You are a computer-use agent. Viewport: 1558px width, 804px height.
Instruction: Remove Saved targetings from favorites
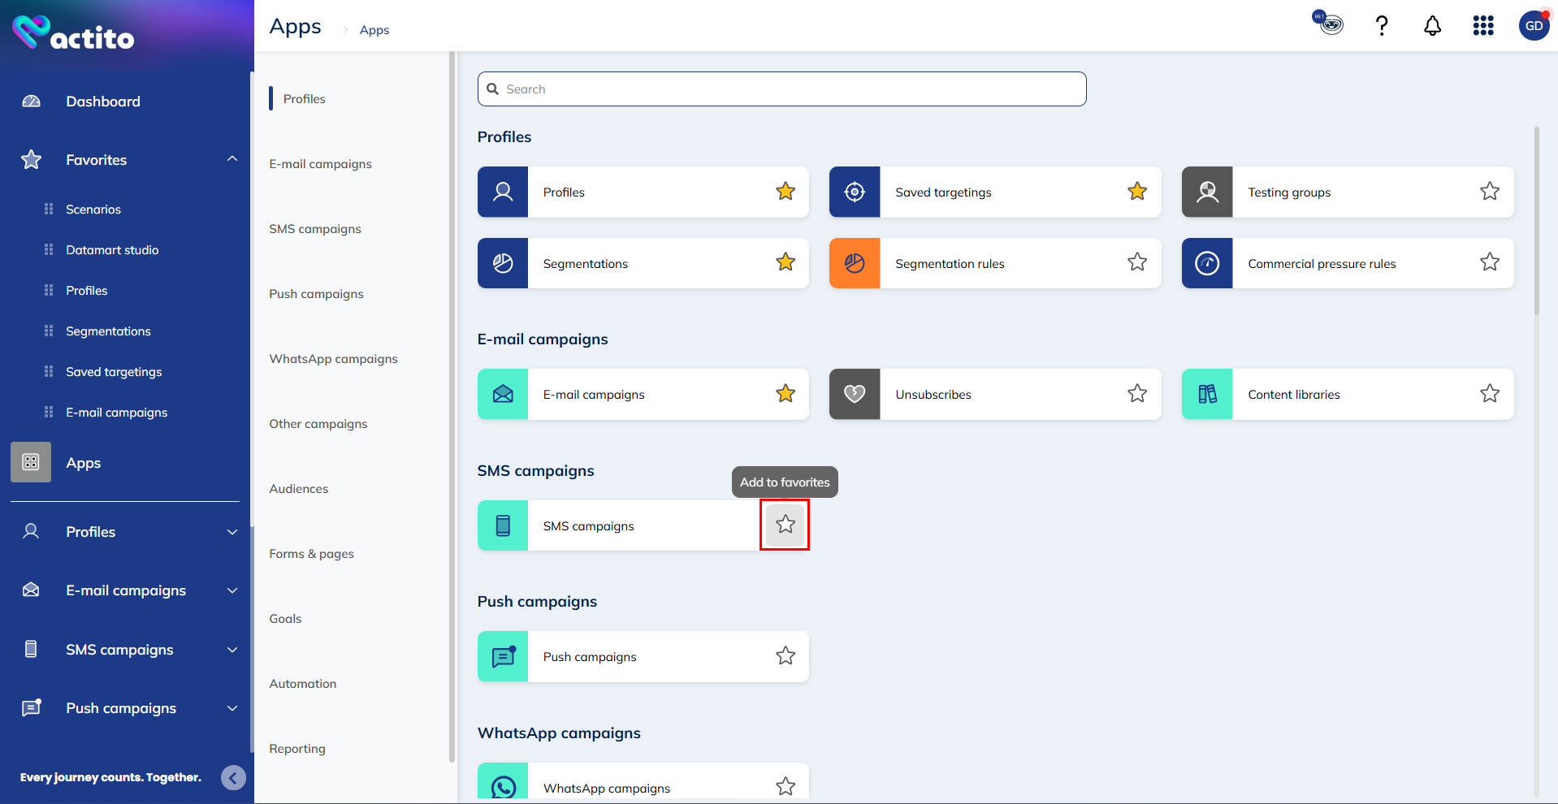(x=1137, y=192)
